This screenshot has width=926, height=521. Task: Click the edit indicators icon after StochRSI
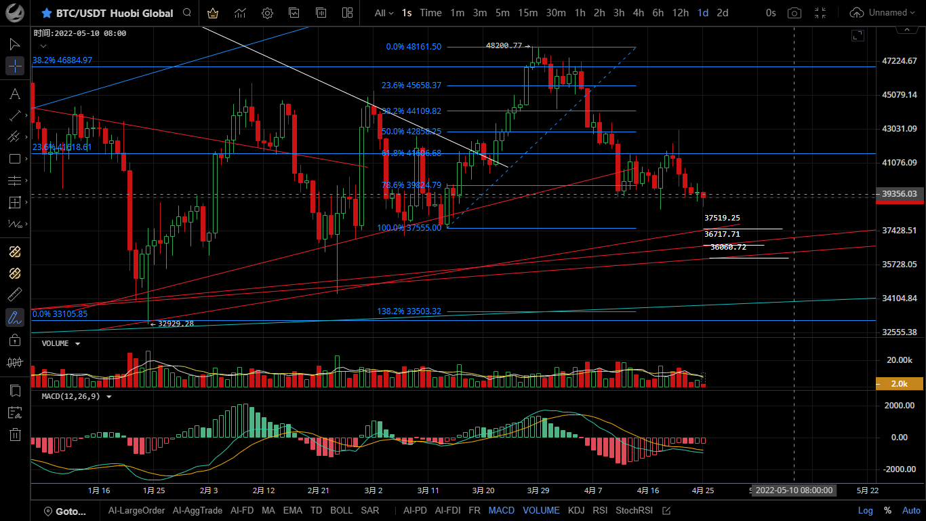[x=666, y=511]
